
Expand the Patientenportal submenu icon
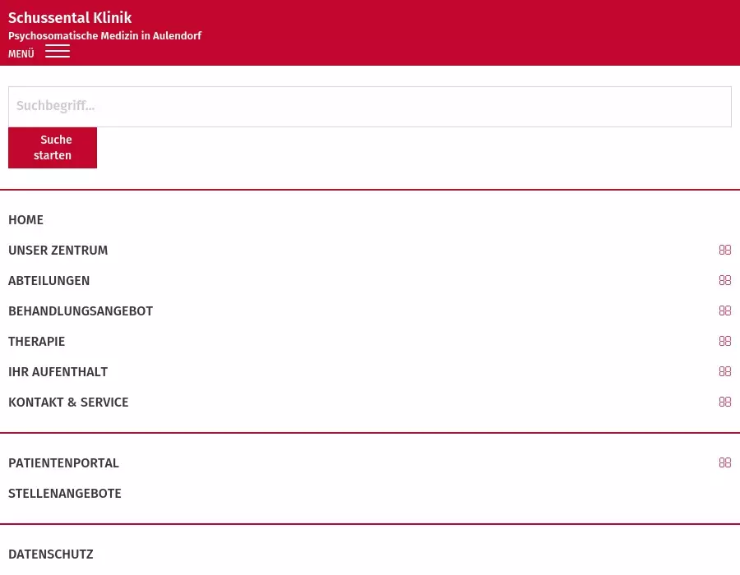(724, 463)
